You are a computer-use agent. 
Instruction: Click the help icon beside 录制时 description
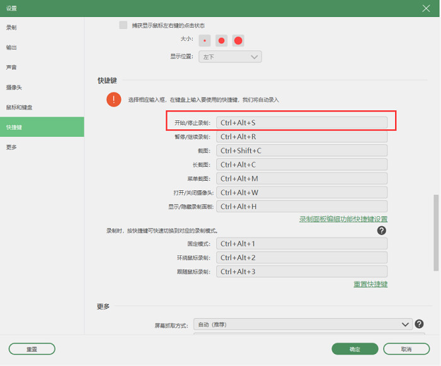click(x=381, y=231)
